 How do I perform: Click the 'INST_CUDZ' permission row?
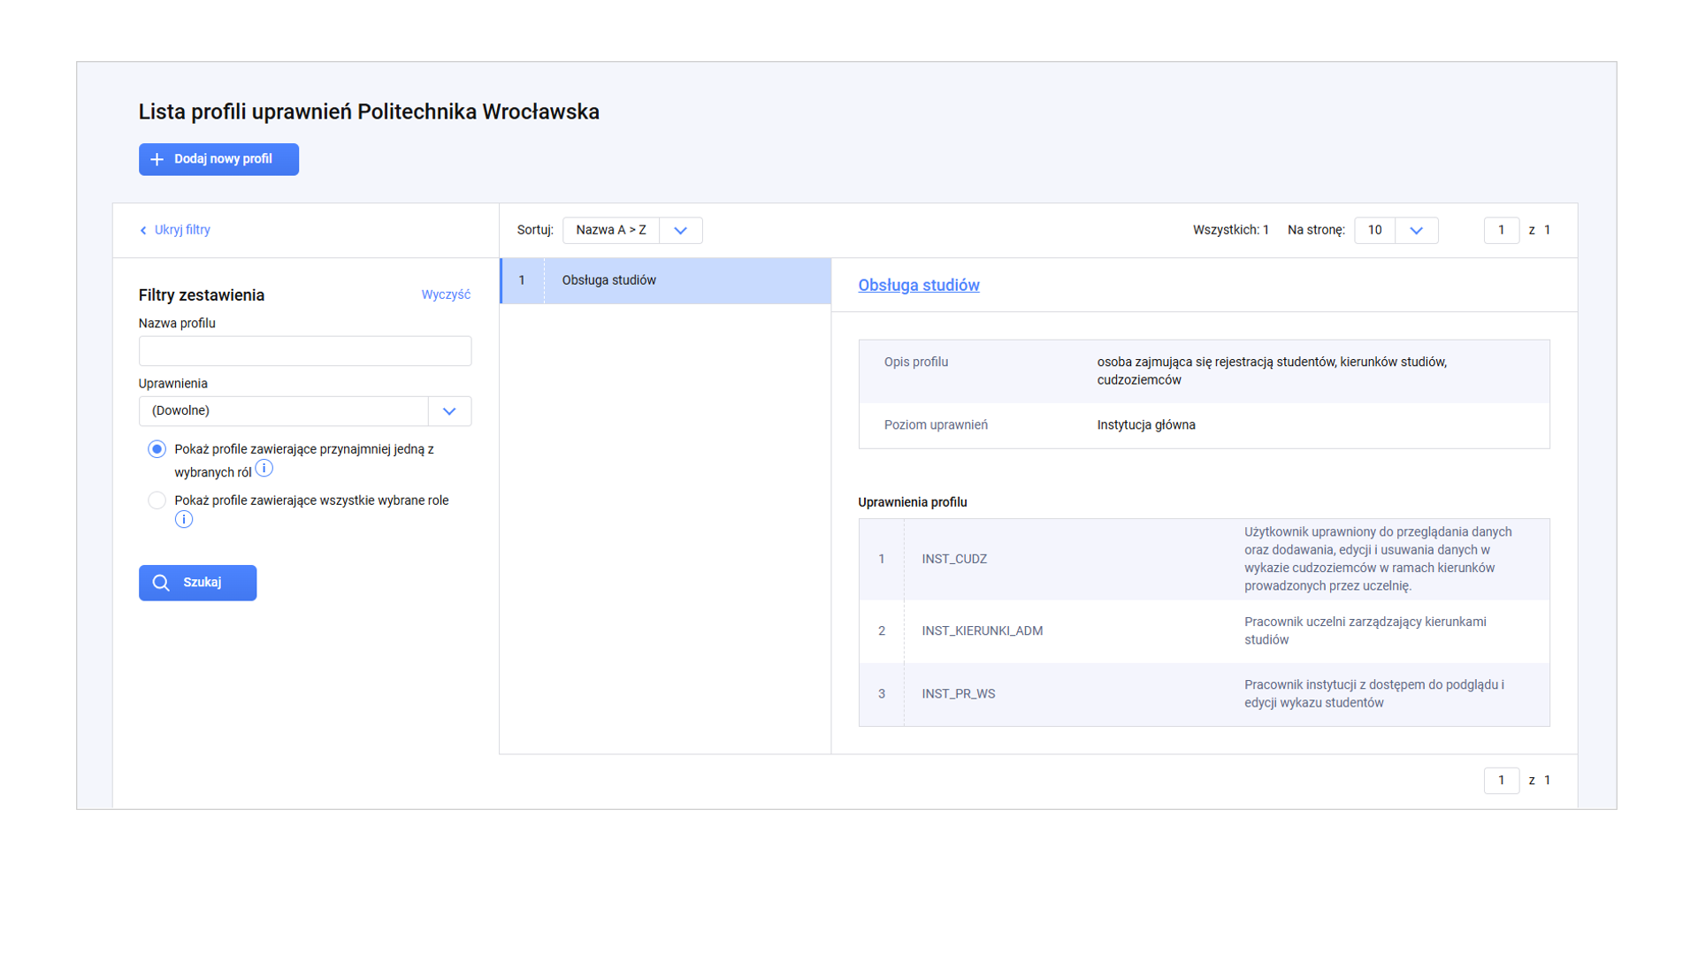pyautogui.click(x=1204, y=559)
